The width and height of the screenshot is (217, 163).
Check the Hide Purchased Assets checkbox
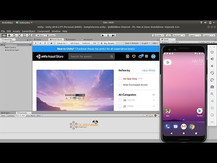[x=120, y=85]
